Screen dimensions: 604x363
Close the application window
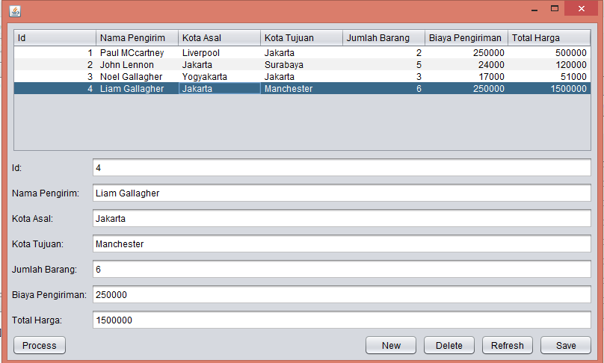pos(582,8)
